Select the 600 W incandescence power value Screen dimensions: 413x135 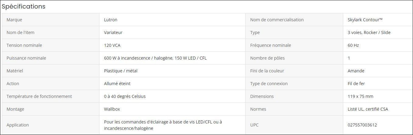pyautogui.click(x=155, y=58)
